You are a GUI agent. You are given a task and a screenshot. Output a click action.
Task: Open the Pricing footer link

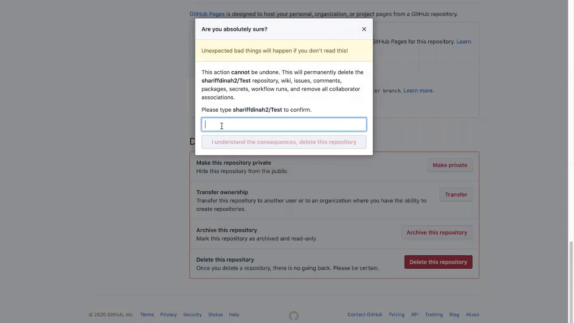397,314
